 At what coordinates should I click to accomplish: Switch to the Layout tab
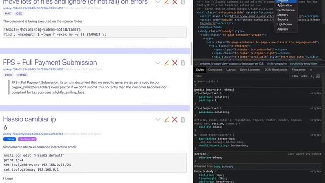[231, 70]
